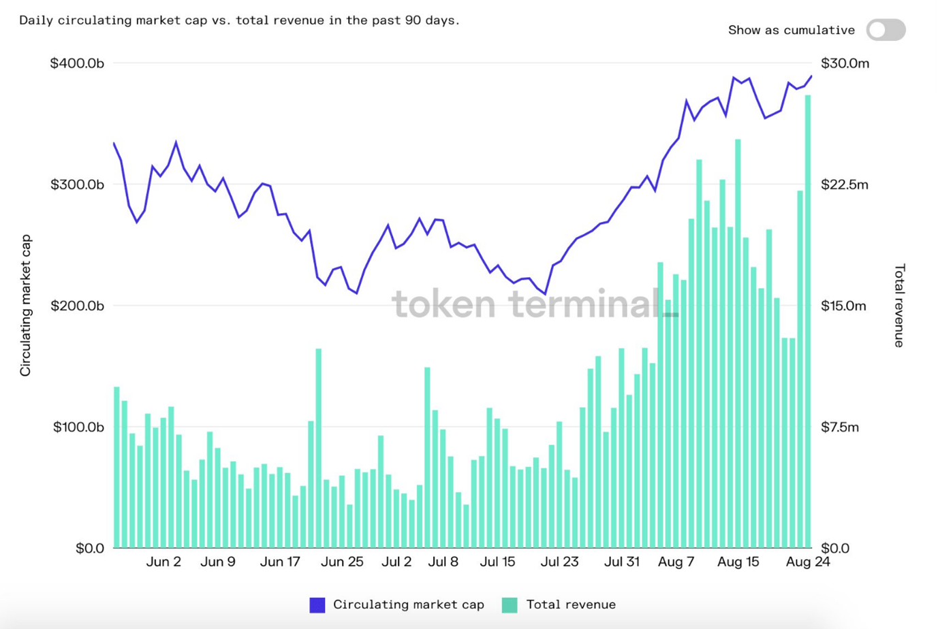
Task: Select the $15.0m revenue axis label
Action: tap(843, 306)
